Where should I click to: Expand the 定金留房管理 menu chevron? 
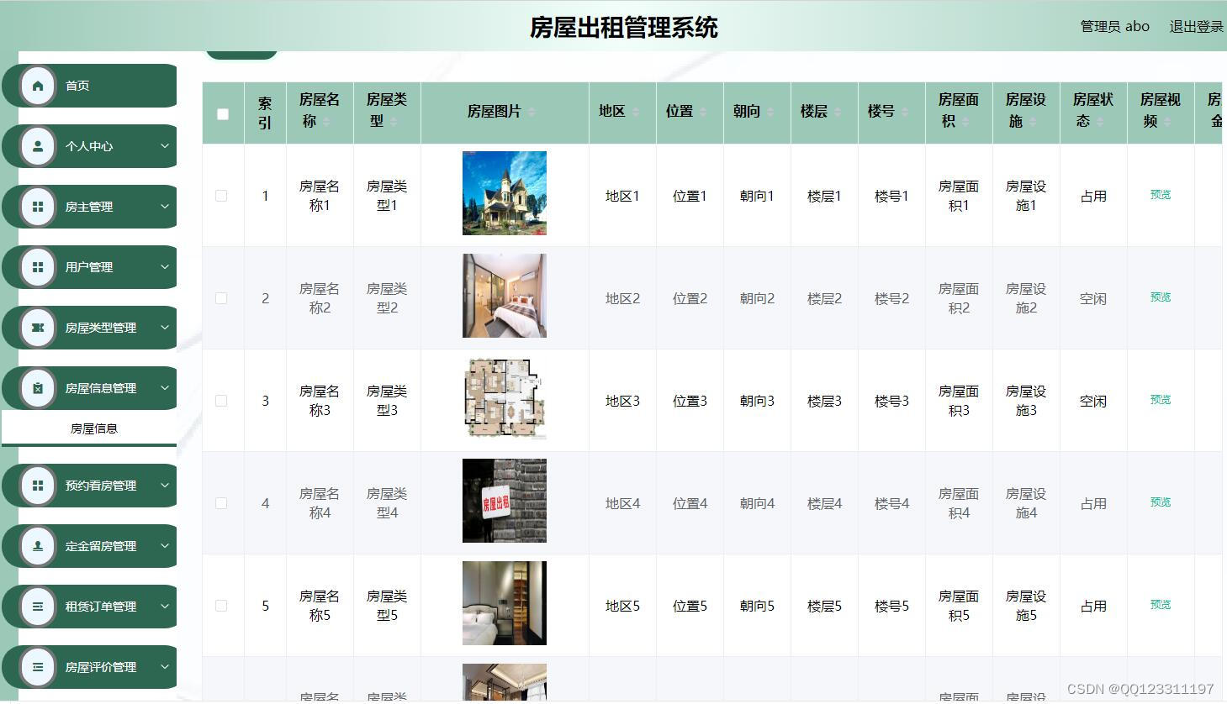[165, 546]
